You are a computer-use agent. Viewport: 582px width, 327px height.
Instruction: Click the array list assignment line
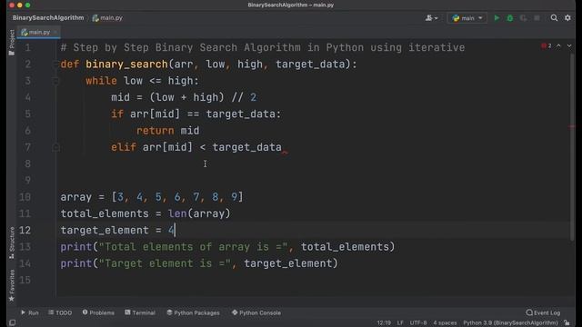point(152,197)
